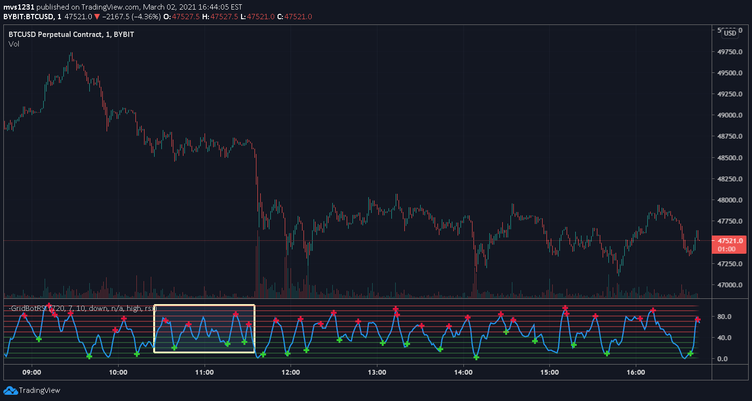Click the 48000.0 price axis label
This screenshot has height=401, width=752.
click(730, 200)
